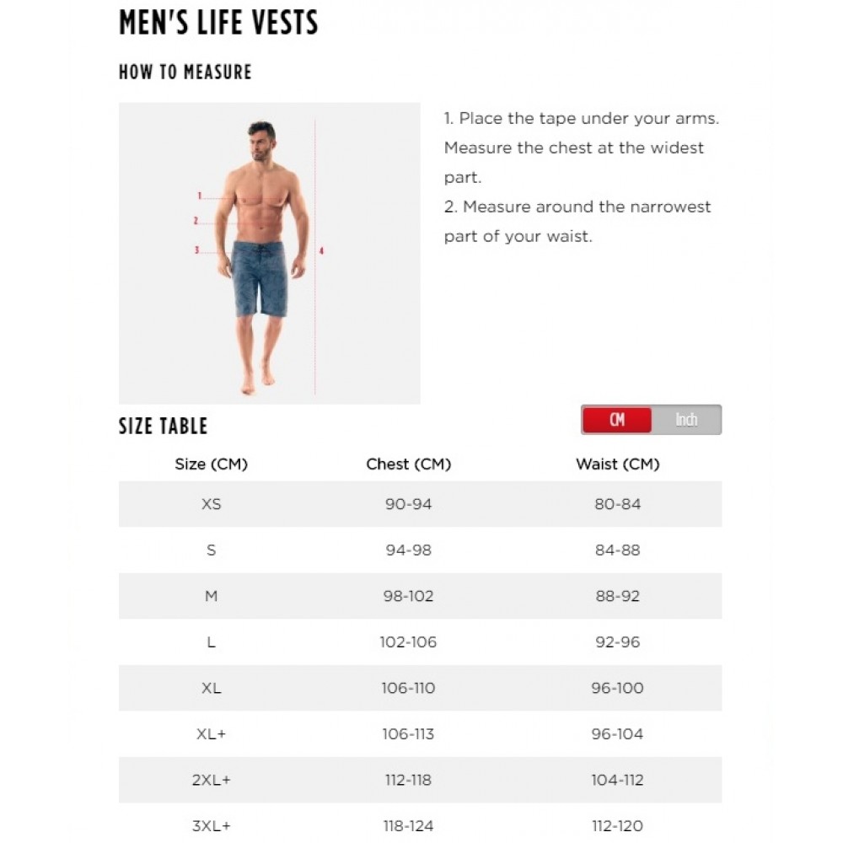Click the Size (CM) column header
843x843 pixels.
212,464
